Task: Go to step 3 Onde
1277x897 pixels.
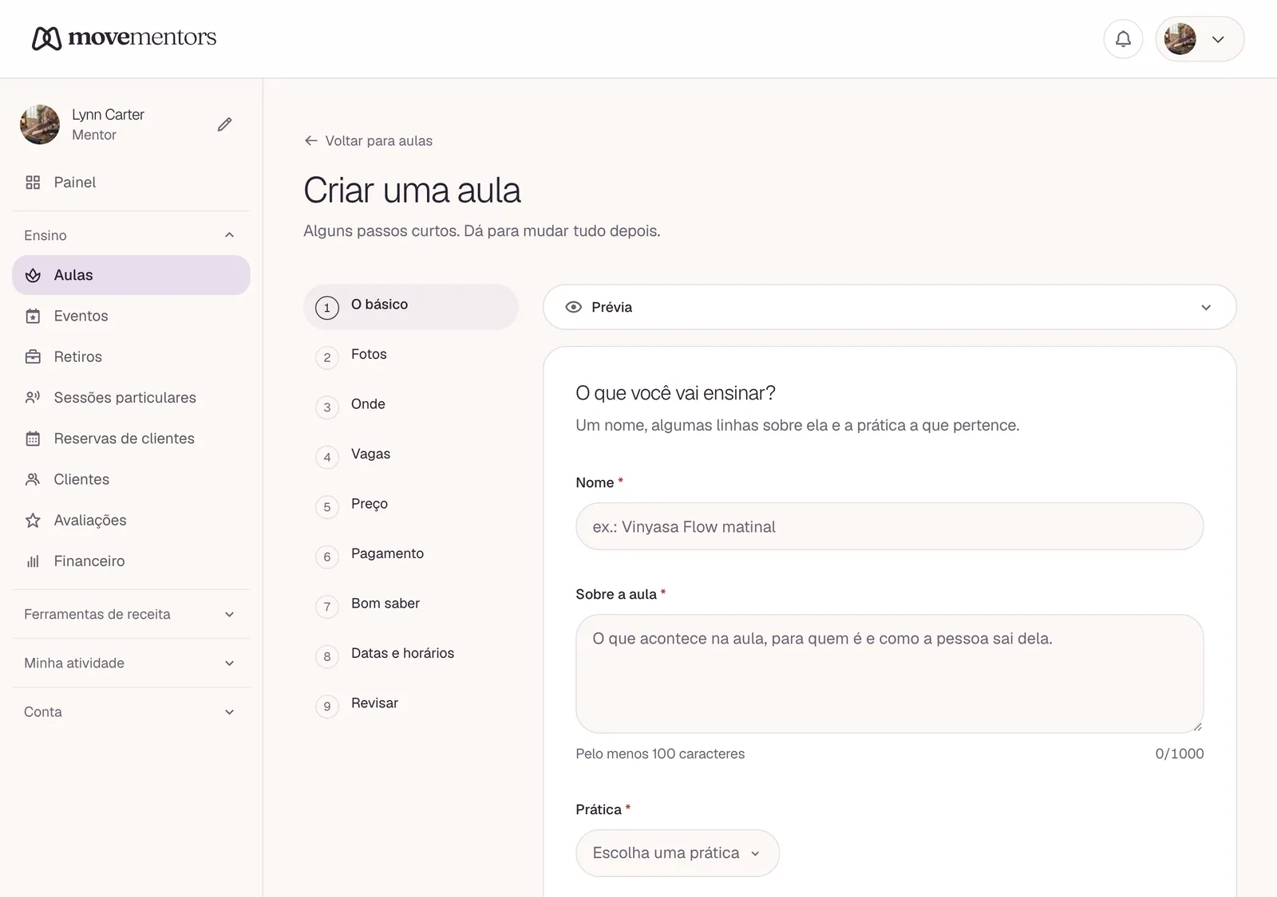Action: 411,407
